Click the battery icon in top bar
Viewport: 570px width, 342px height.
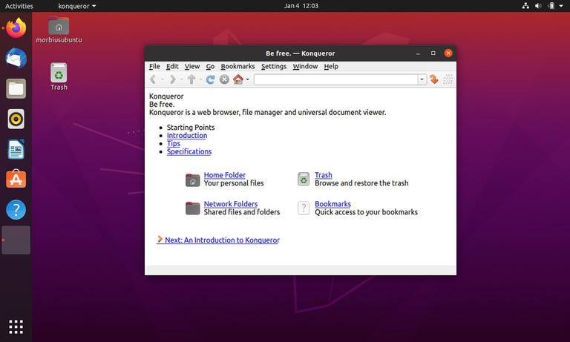(551, 6)
